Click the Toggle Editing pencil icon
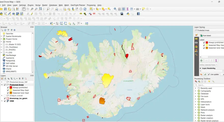The image size is (224, 122). click(32, 14)
